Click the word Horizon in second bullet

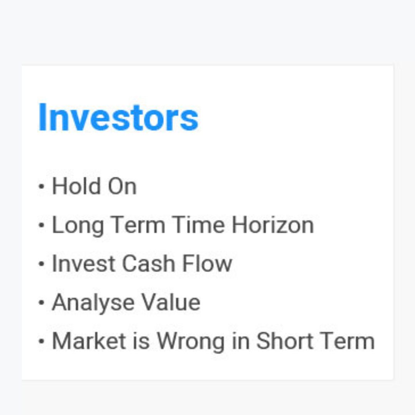[273, 225]
